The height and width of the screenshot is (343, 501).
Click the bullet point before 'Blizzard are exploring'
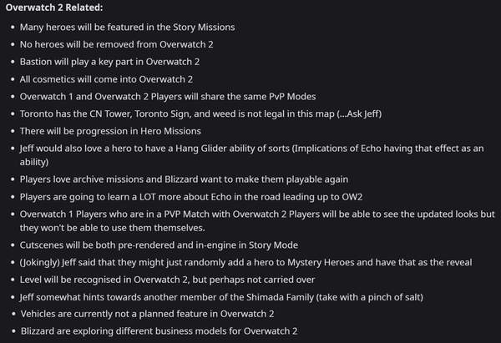13,331
